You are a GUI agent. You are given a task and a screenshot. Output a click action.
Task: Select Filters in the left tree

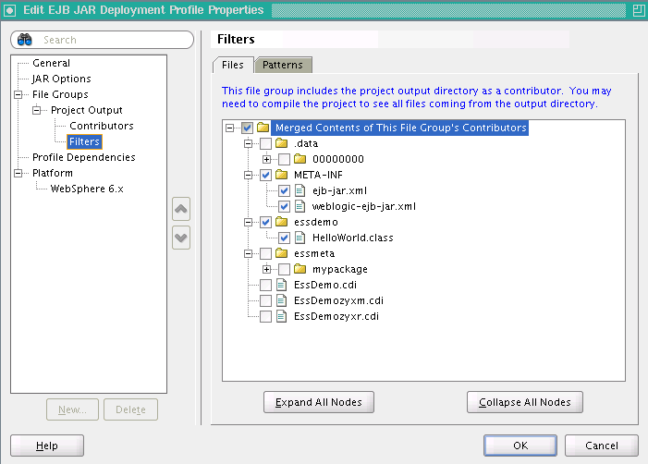coord(84,141)
